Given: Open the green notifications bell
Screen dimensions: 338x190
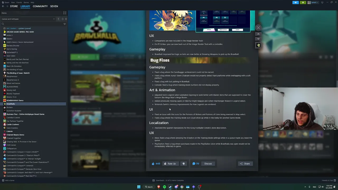Looking at the screenshot, I should pos(303,2).
